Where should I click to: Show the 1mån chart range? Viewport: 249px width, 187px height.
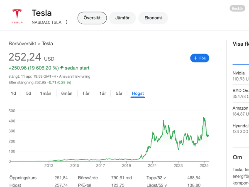pyautogui.click(x=46, y=93)
